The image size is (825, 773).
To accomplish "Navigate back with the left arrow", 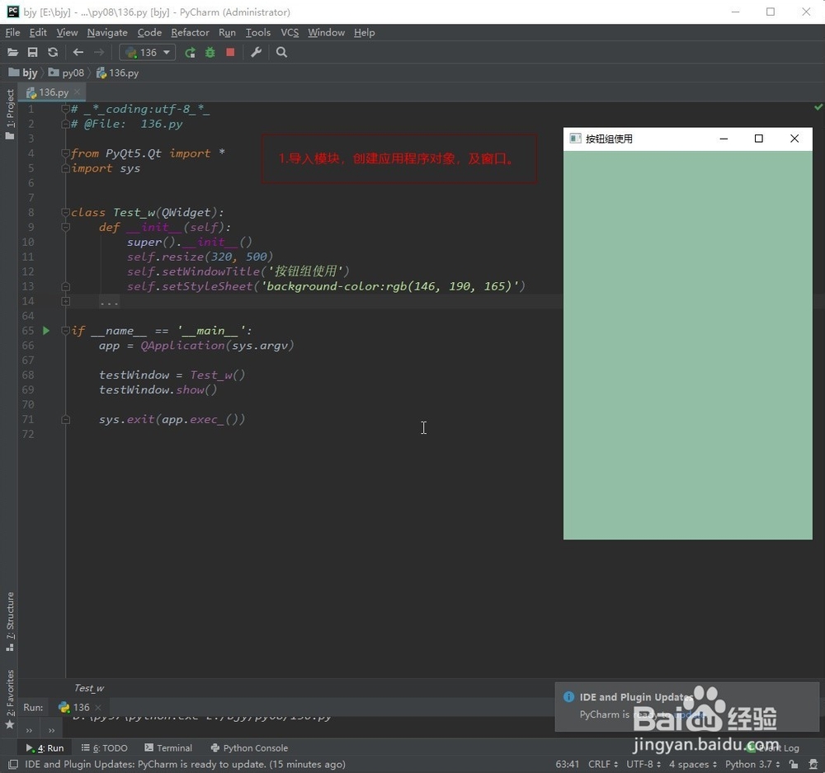I will [78, 52].
